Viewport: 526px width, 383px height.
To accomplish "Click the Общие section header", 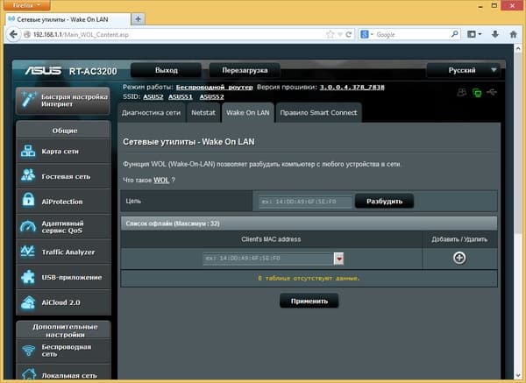I will point(64,131).
